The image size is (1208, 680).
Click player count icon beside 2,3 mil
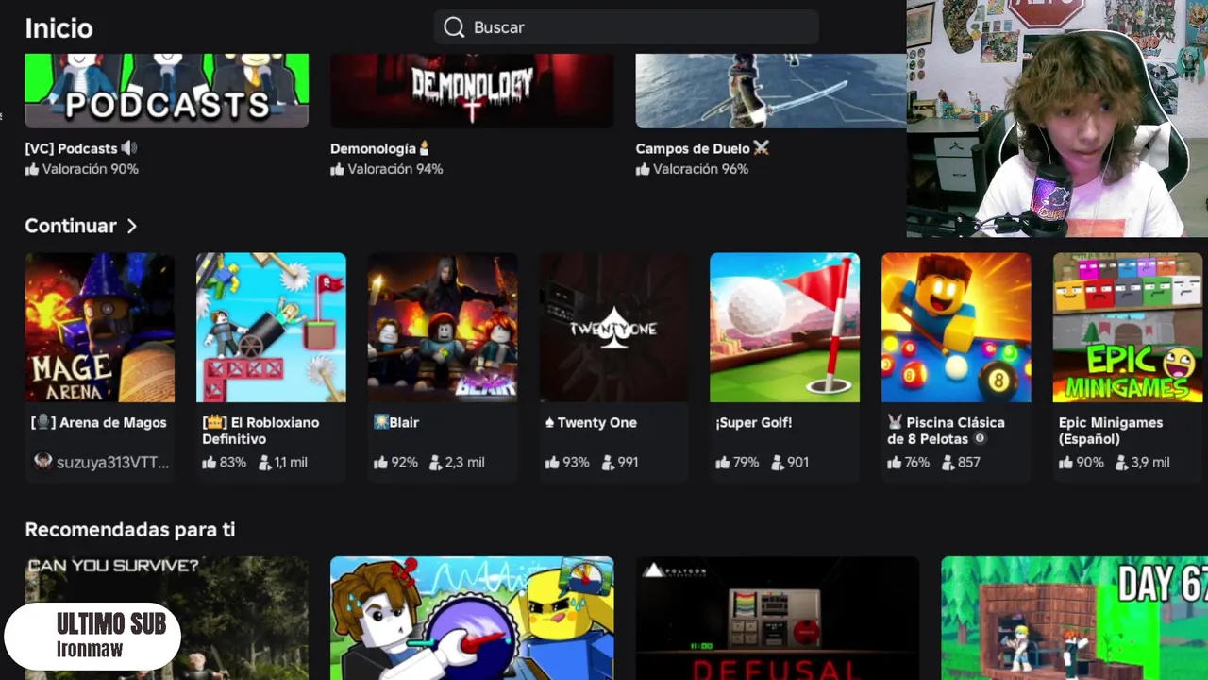click(435, 463)
